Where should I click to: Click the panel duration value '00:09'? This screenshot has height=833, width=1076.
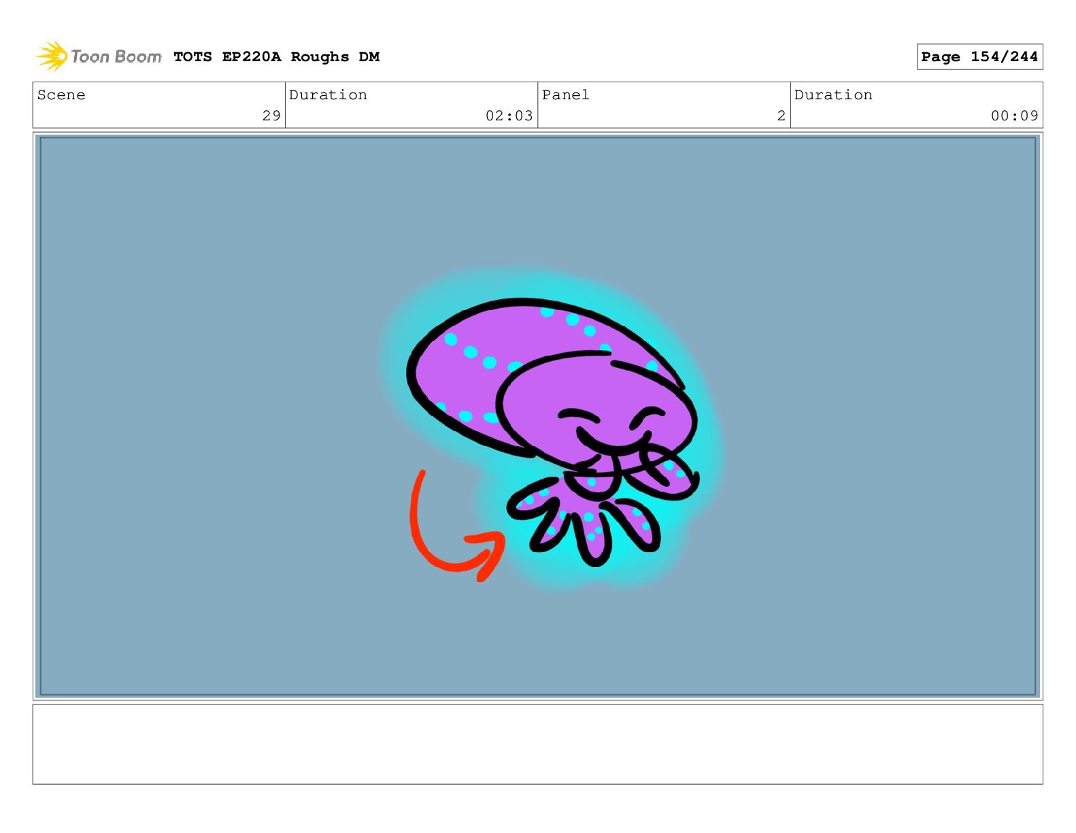pos(1014,116)
